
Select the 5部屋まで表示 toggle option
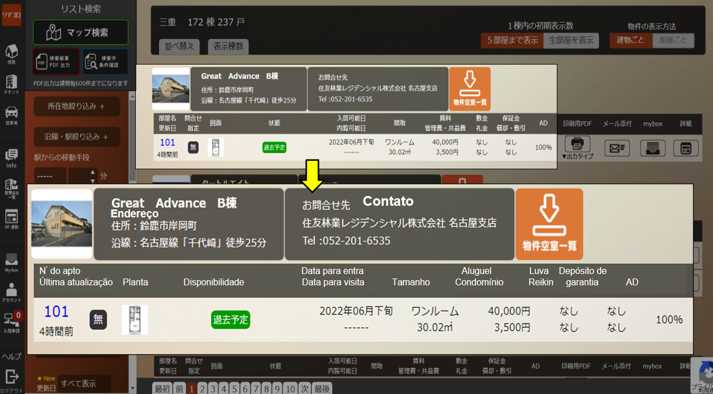511,40
